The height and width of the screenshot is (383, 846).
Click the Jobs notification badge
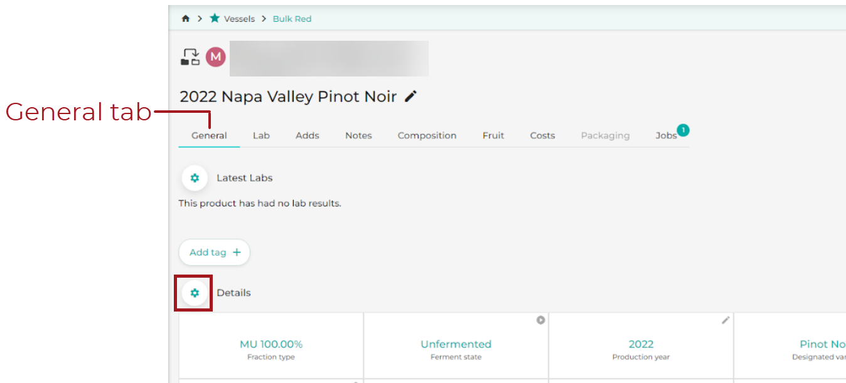(683, 130)
